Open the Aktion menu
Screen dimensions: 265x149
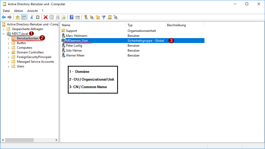18,11
